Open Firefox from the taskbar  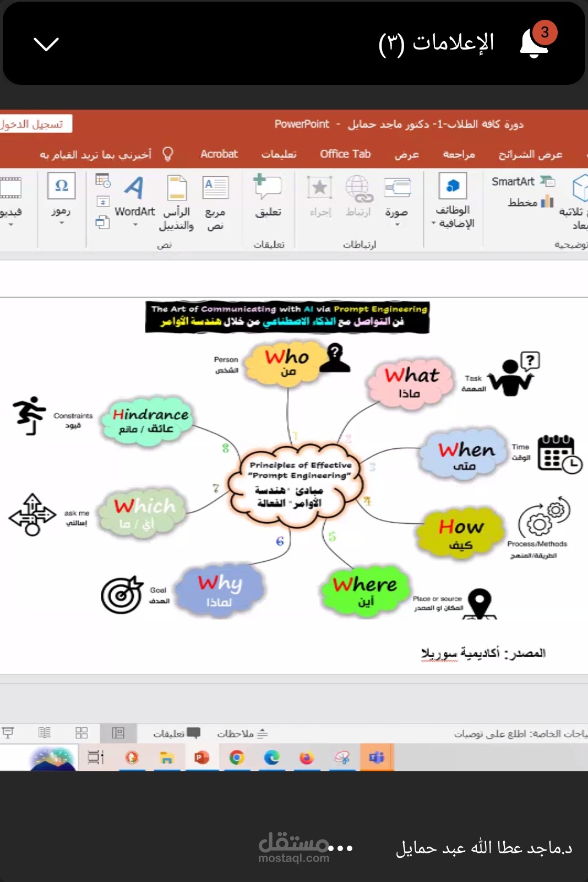pyautogui.click(x=306, y=757)
